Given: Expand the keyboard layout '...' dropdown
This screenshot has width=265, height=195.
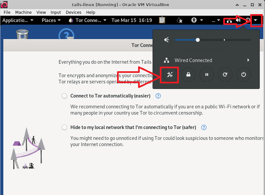Looking at the screenshot, I should (x=216, y=20).
